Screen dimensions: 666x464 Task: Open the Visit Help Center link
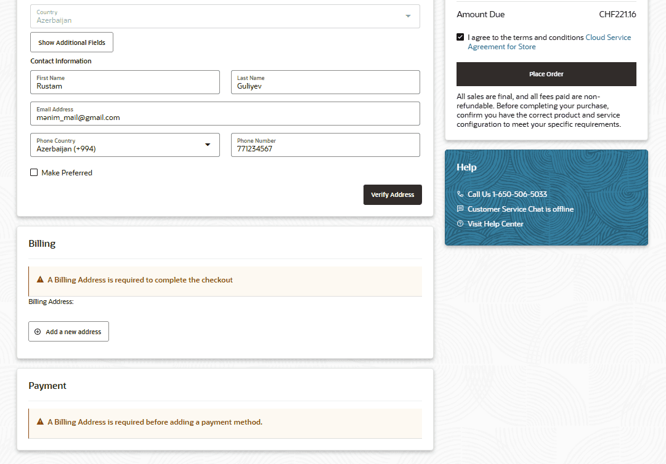[495, 224]
